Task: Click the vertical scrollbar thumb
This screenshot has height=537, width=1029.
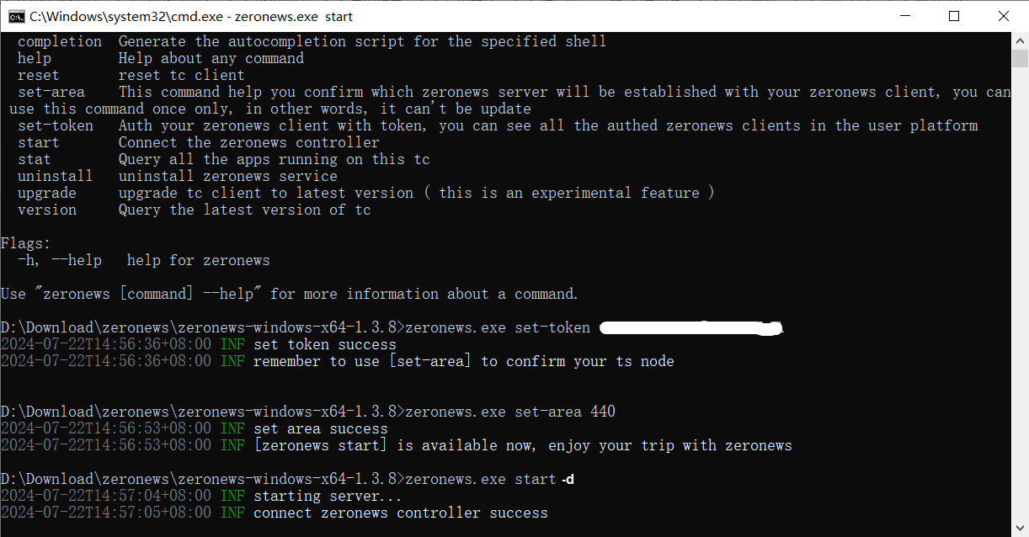Action: [1020, 59]
